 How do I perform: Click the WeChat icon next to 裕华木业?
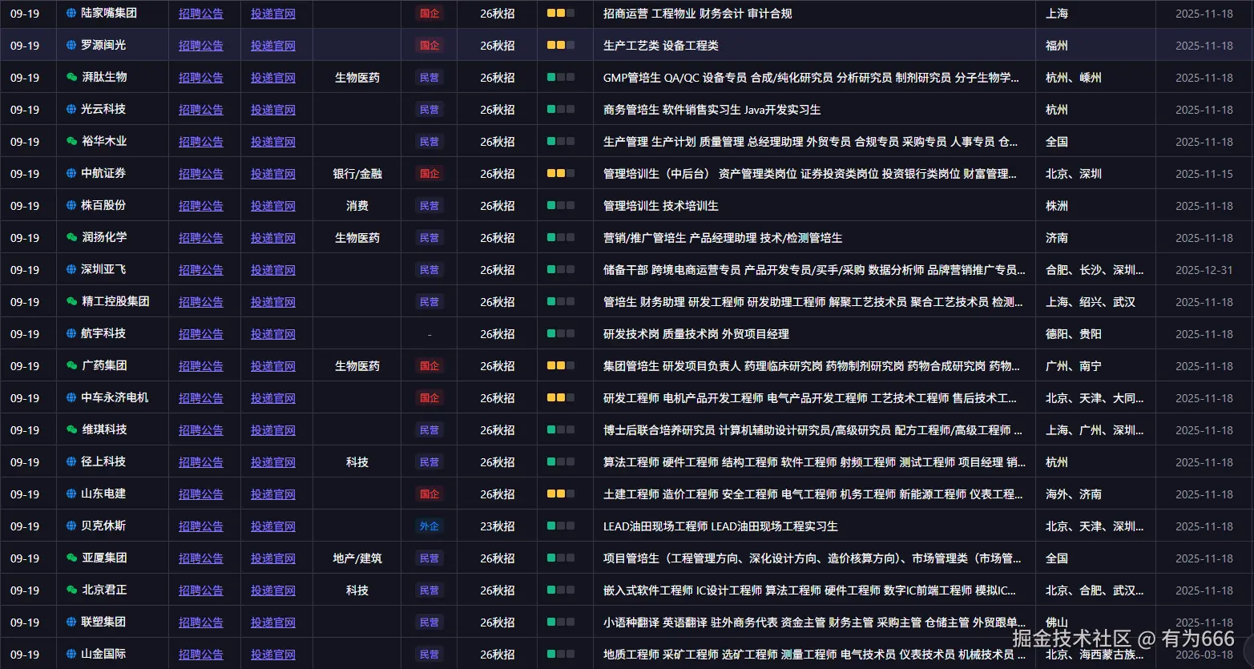coord(71,142)
